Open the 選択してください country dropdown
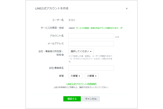 (81, 51)
